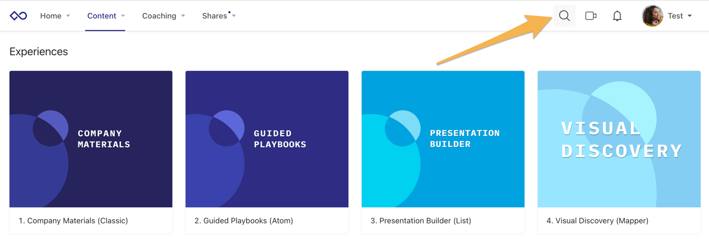Click the "1. Company Materials (Classic)" title
Viewport: 709px width, 241px height.
click(x=73, y=220)
